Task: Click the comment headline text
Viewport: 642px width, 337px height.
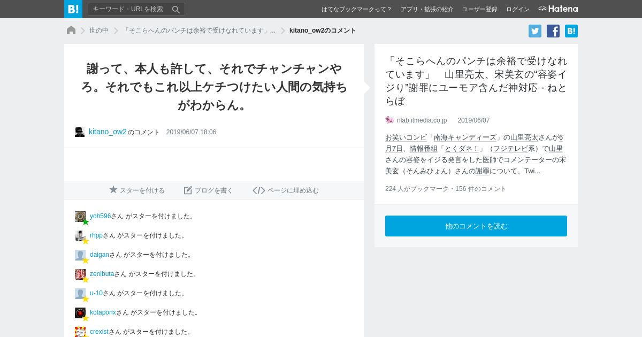Action: (x=214, y=87)
